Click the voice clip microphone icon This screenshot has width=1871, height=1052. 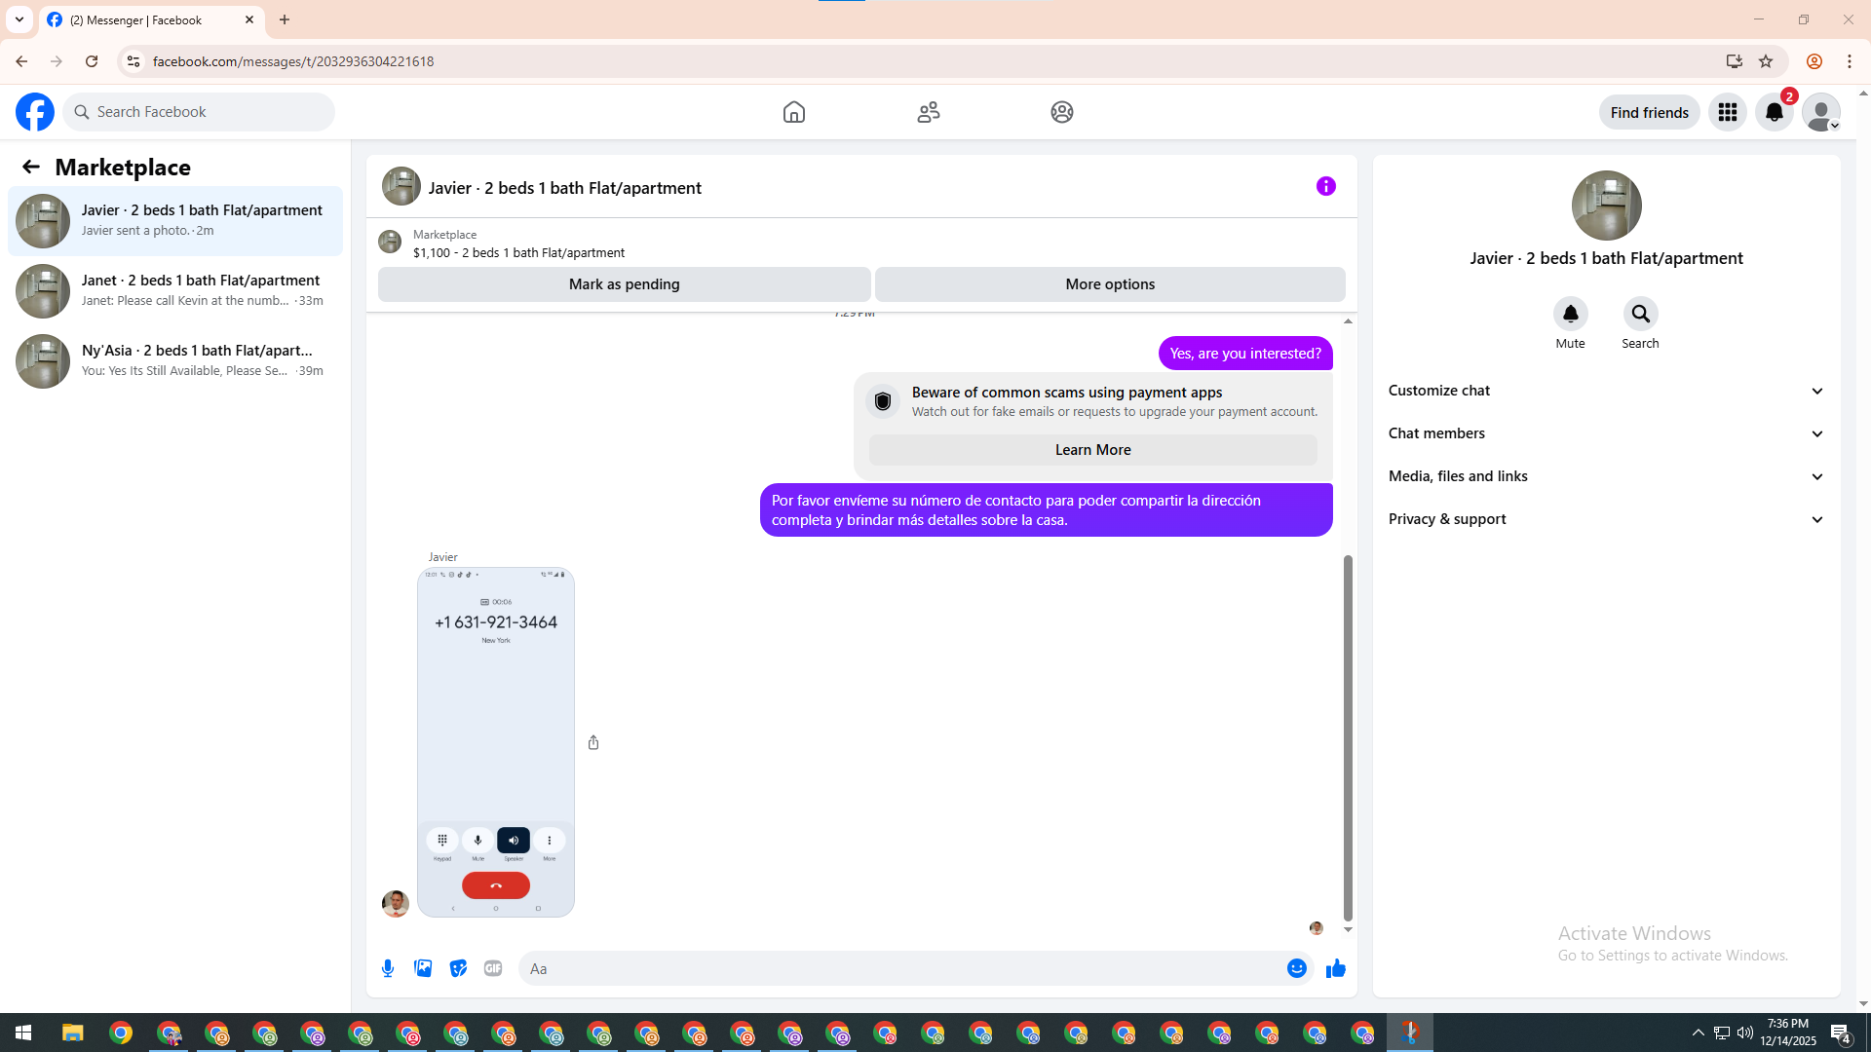[x=388, y=968]
